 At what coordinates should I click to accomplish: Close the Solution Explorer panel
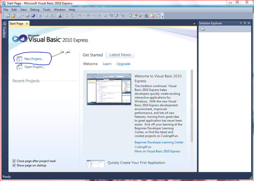(249, 23)
